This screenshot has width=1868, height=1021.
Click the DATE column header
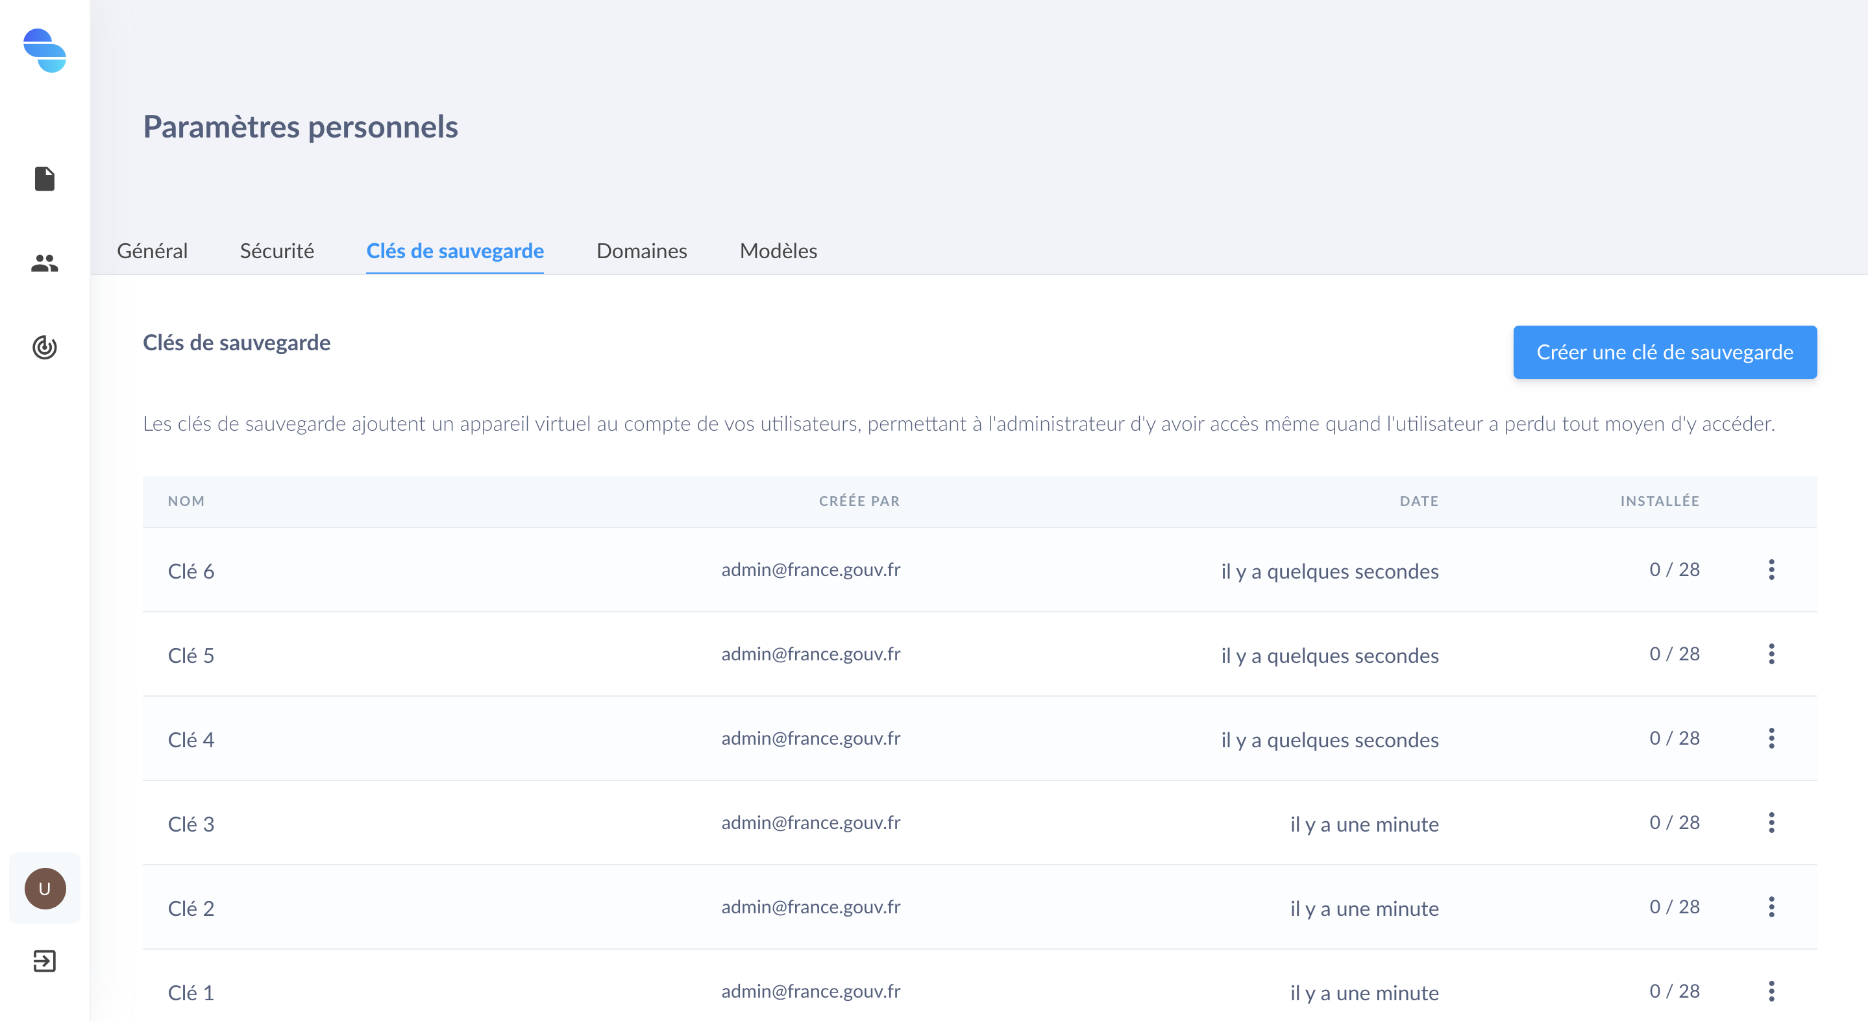click(x=1419, y=501)
